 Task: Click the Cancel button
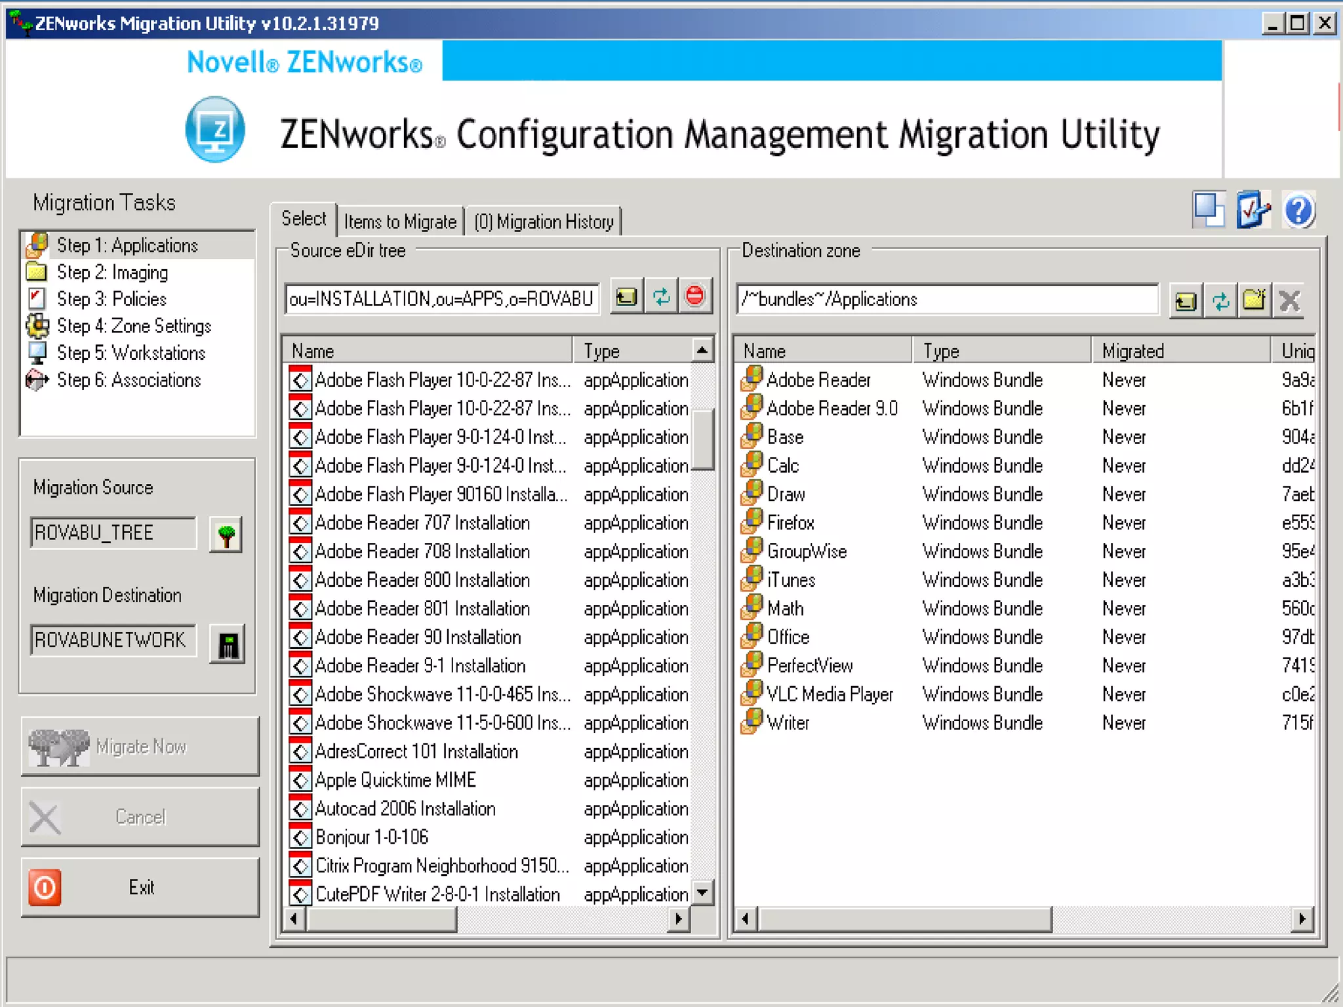pos(140,817)
